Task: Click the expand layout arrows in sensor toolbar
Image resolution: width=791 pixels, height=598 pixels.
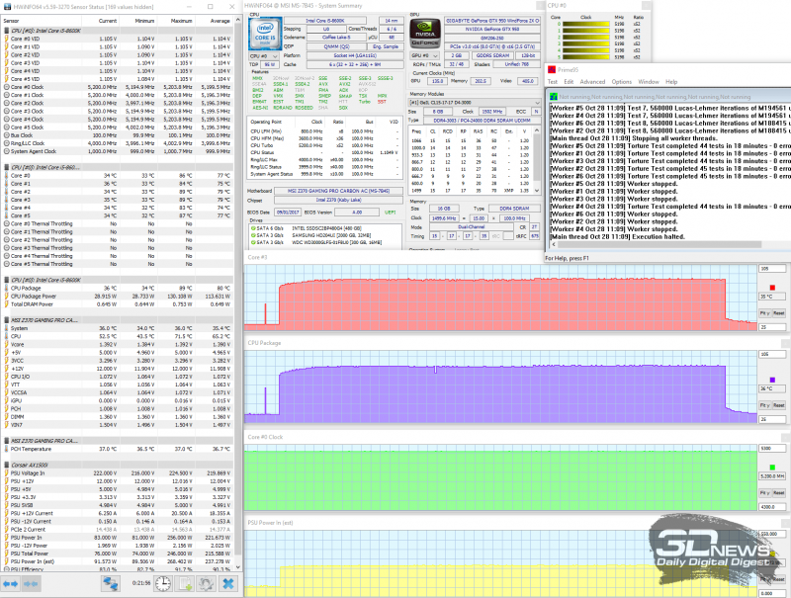Action: tap(10, 584)
